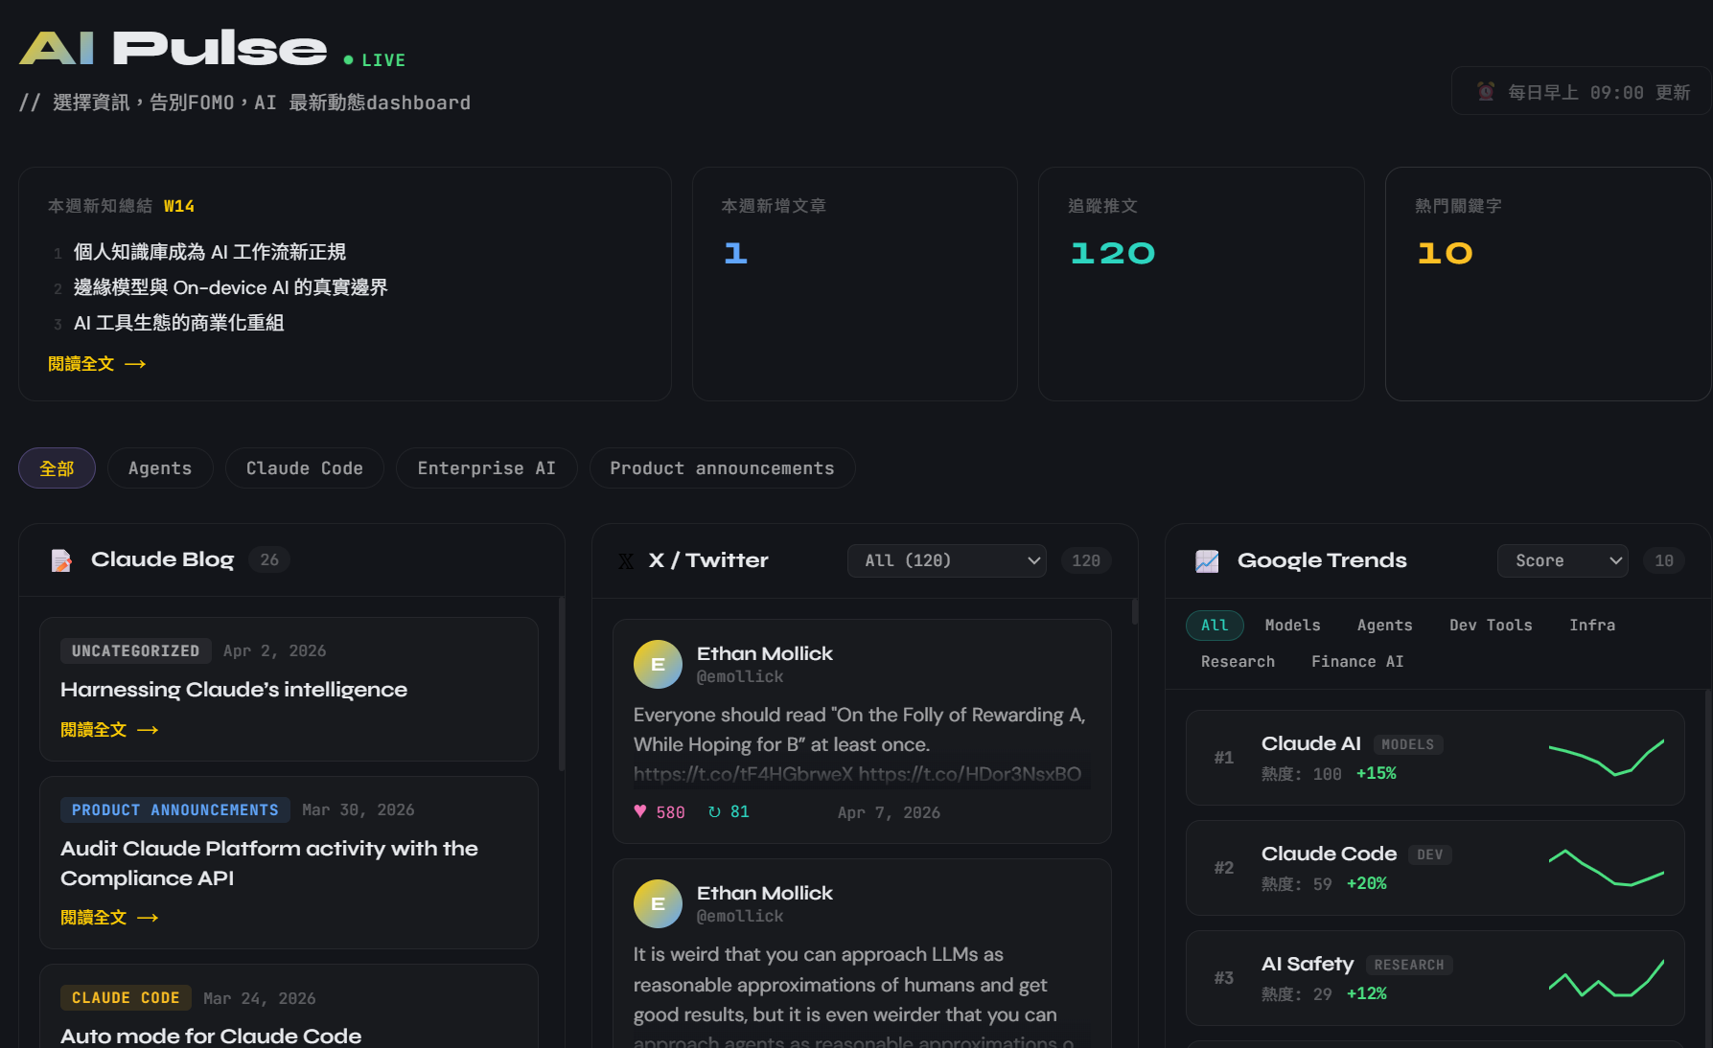This screenshot has width=1713, height=1048.
Task: Click the +15% change value
Action: [x=1377, y=773]
